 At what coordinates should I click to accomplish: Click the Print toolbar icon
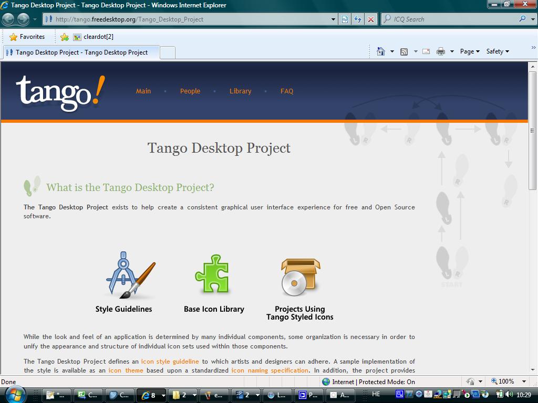tap(441, 52)
